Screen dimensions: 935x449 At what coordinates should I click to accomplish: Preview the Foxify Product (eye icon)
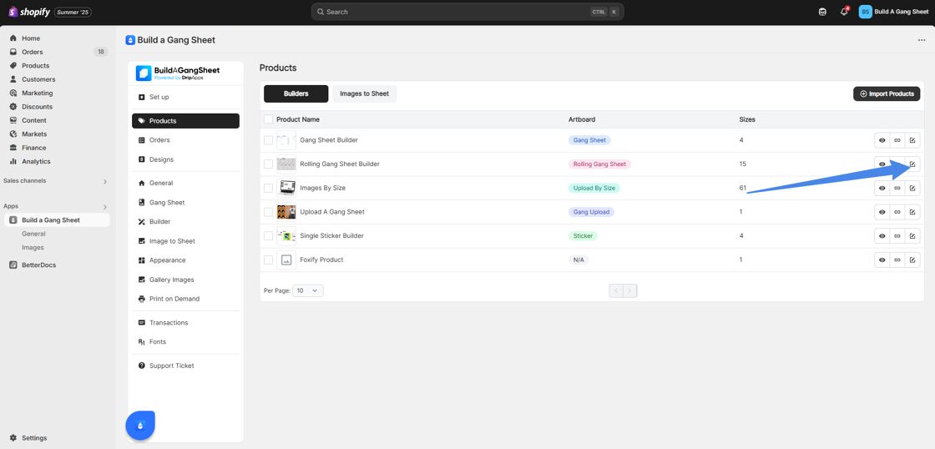coord(882,260)
